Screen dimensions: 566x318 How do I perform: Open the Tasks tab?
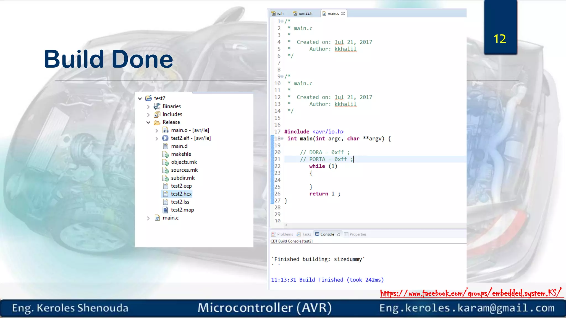304,234
